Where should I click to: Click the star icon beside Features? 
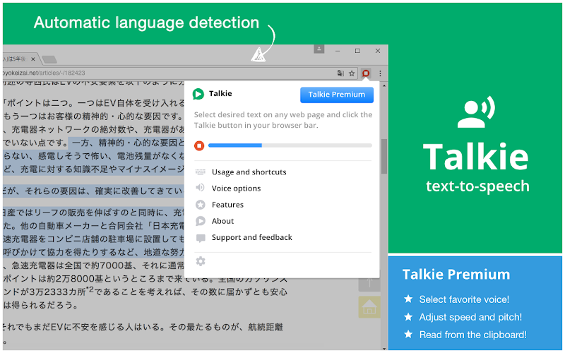coord(201,205)
